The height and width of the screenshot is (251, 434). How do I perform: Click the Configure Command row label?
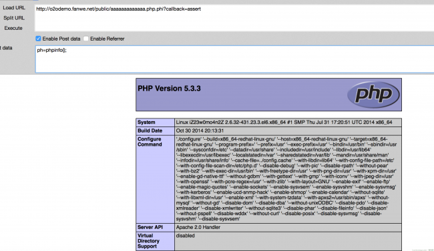pos(150,142)
